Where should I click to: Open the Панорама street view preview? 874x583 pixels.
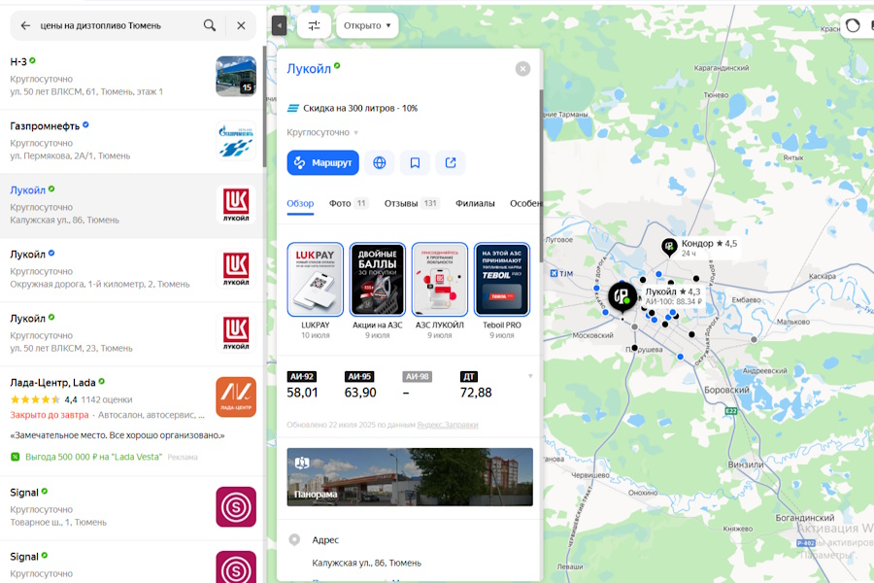[x=409, y=476]
